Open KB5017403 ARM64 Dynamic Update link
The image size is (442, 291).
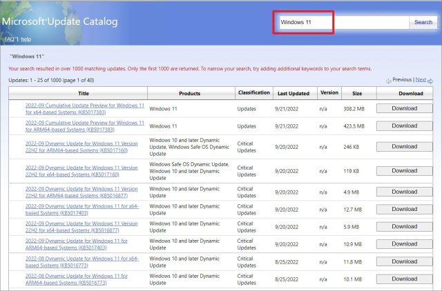point(77,244)
